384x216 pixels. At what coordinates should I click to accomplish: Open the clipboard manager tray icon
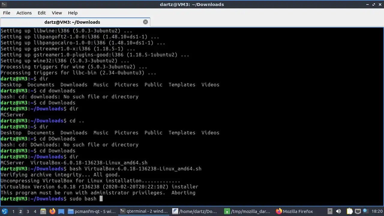pos(349,211)
